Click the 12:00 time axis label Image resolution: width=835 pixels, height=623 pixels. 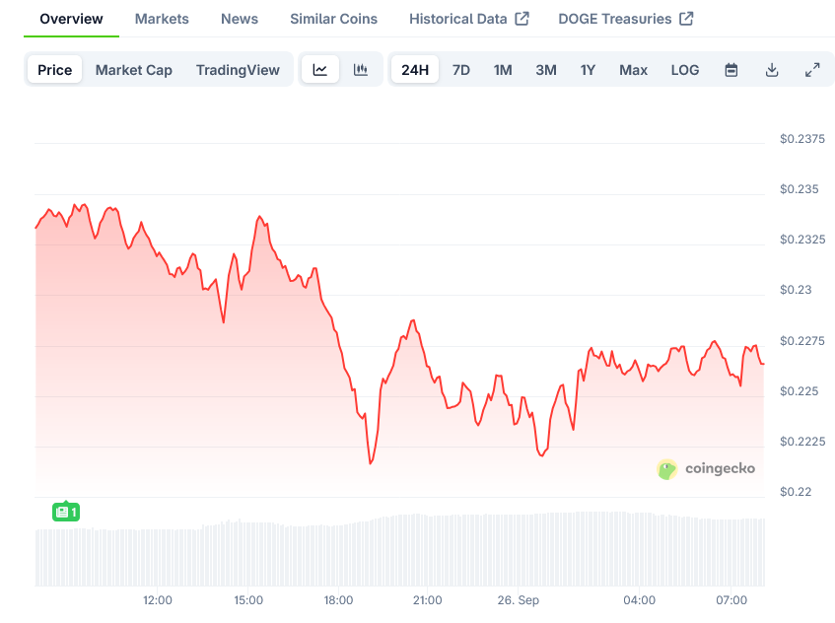click(x=158, y=600)
